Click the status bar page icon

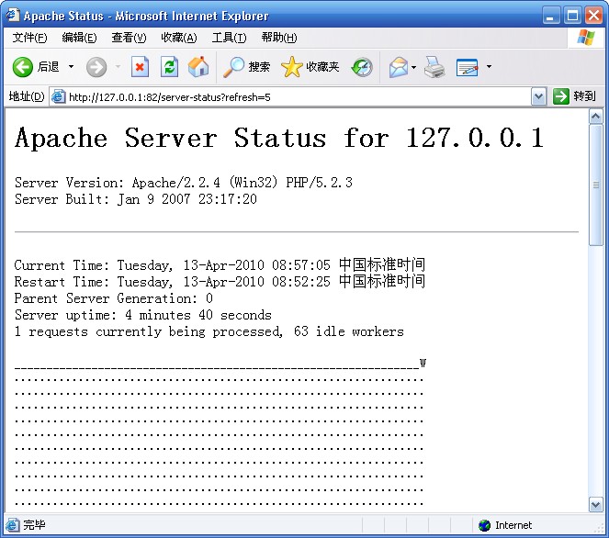click(x=12, y=525)
